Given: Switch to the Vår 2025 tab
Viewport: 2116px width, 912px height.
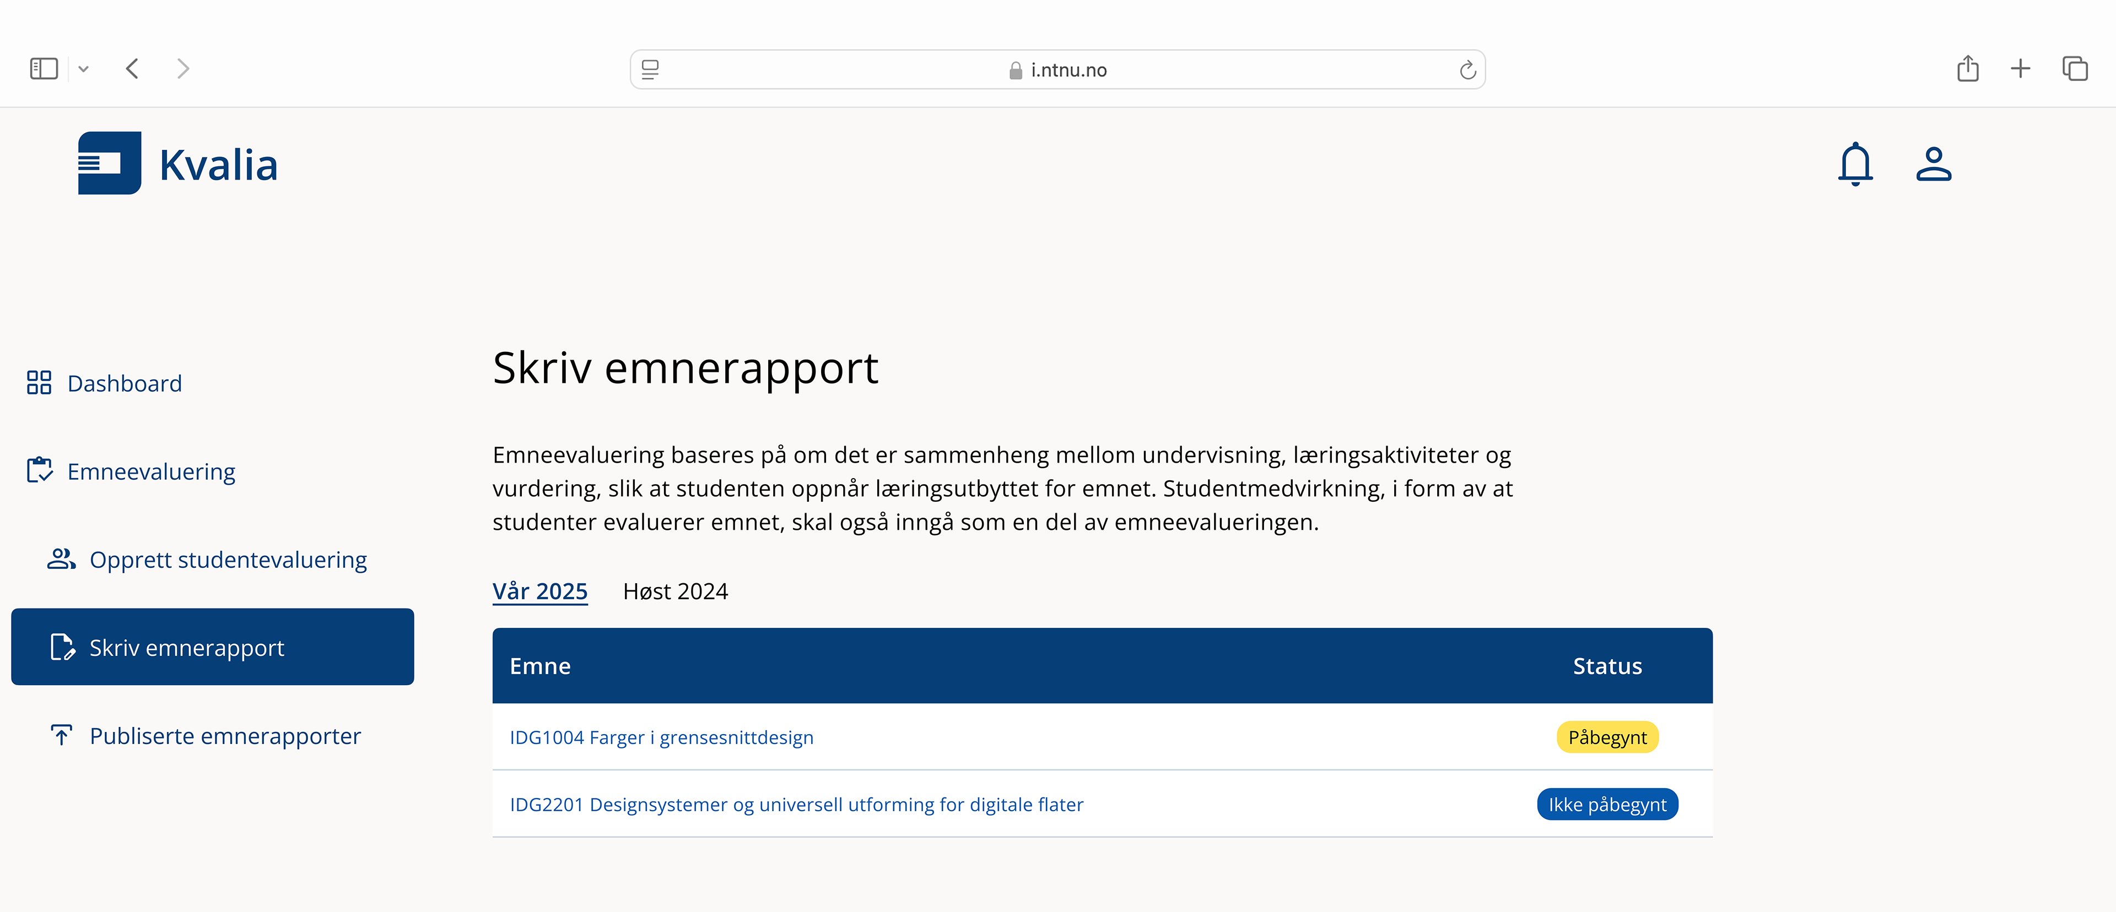Looking at the screenshot, I should (539, 591).
